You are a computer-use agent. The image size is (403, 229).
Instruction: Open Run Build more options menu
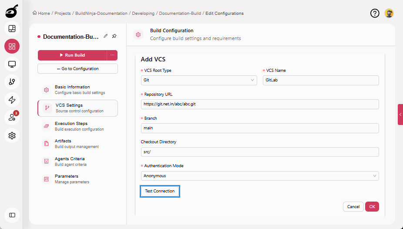(112, 55)
